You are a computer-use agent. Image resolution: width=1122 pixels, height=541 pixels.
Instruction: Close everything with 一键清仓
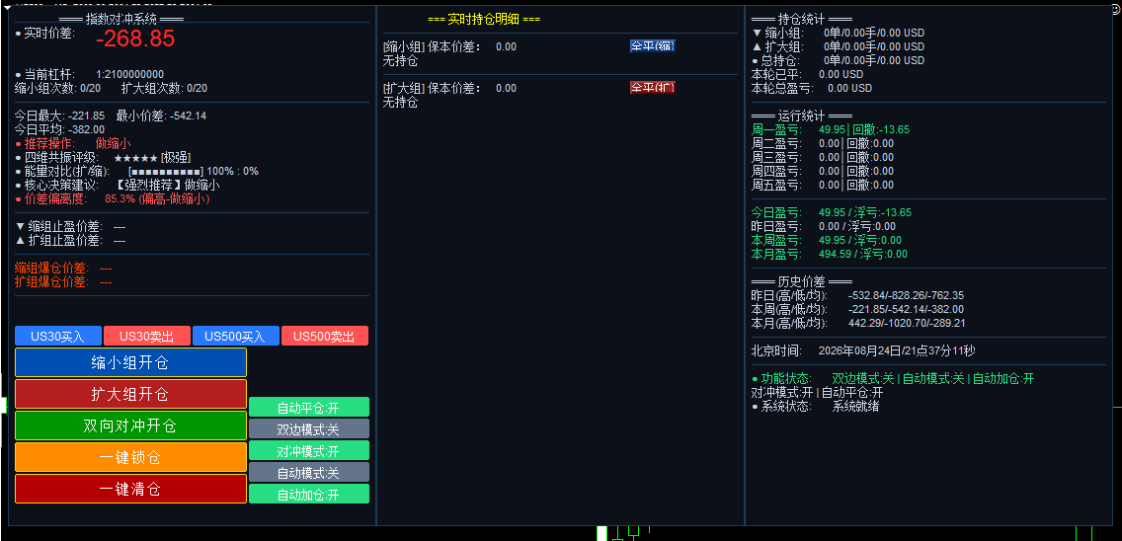(x=130, y=489)
